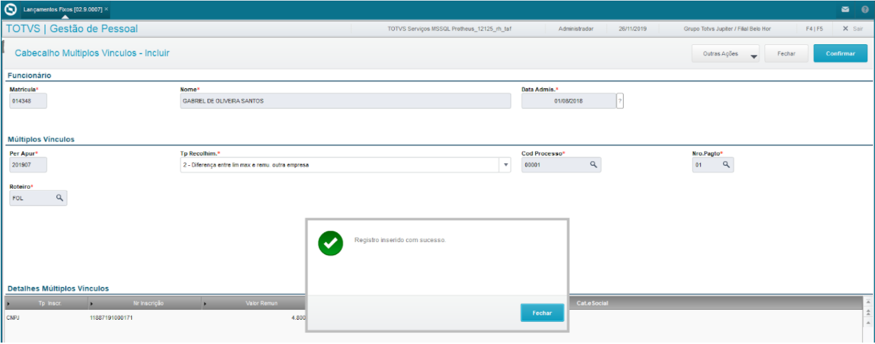The height and width of the screenshot is (344, 875).
Task: Open the help question-mark icon
Action: point(864,9)
